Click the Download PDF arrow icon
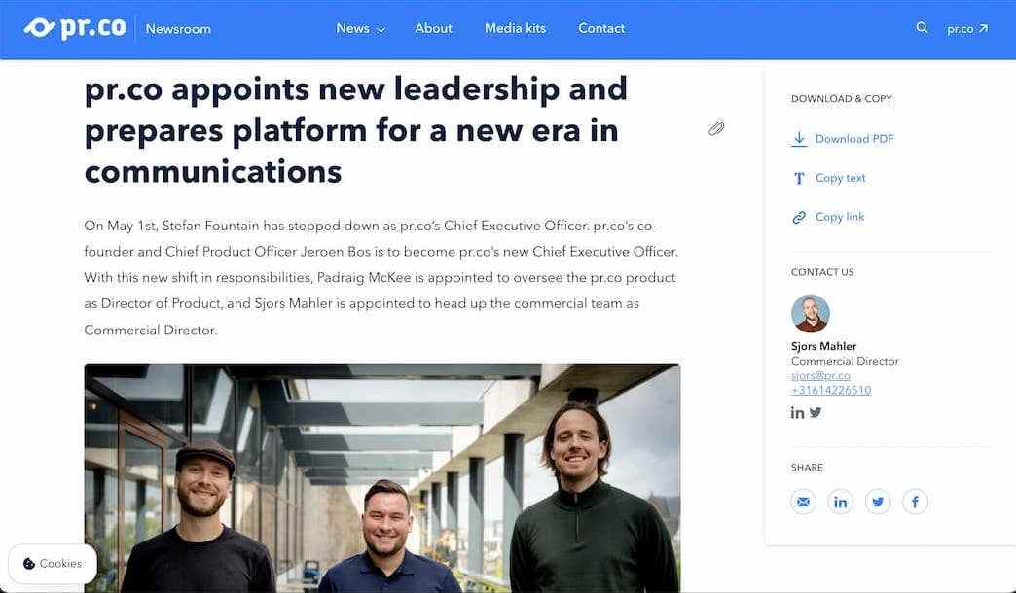 799,139
